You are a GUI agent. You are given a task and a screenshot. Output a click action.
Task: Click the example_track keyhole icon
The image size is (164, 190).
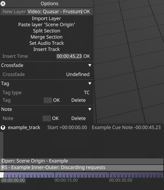[x=3, y=128]
